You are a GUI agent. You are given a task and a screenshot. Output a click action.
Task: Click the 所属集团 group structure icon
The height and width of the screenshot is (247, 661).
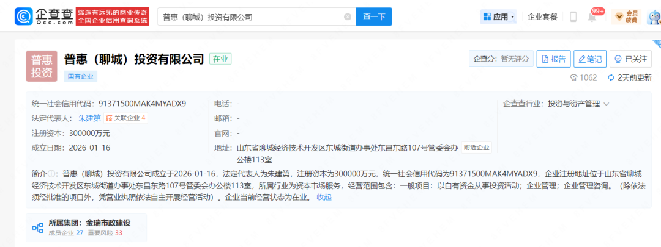(x=38, y=228)
